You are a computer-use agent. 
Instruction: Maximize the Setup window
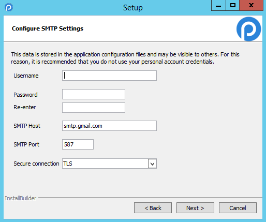232,6
